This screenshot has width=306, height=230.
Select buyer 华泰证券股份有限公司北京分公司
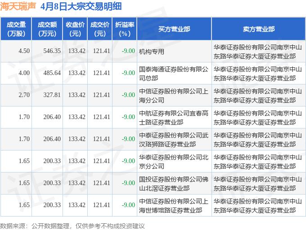tap(174, 162)
